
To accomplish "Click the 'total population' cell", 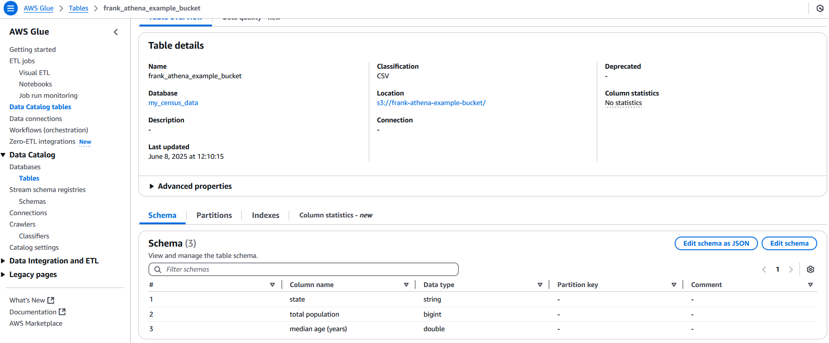I will 314,314.
